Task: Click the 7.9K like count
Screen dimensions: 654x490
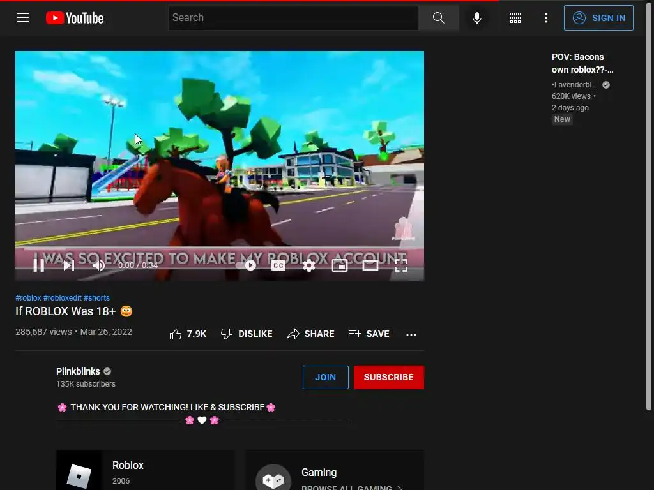Action: click(197, 334)
